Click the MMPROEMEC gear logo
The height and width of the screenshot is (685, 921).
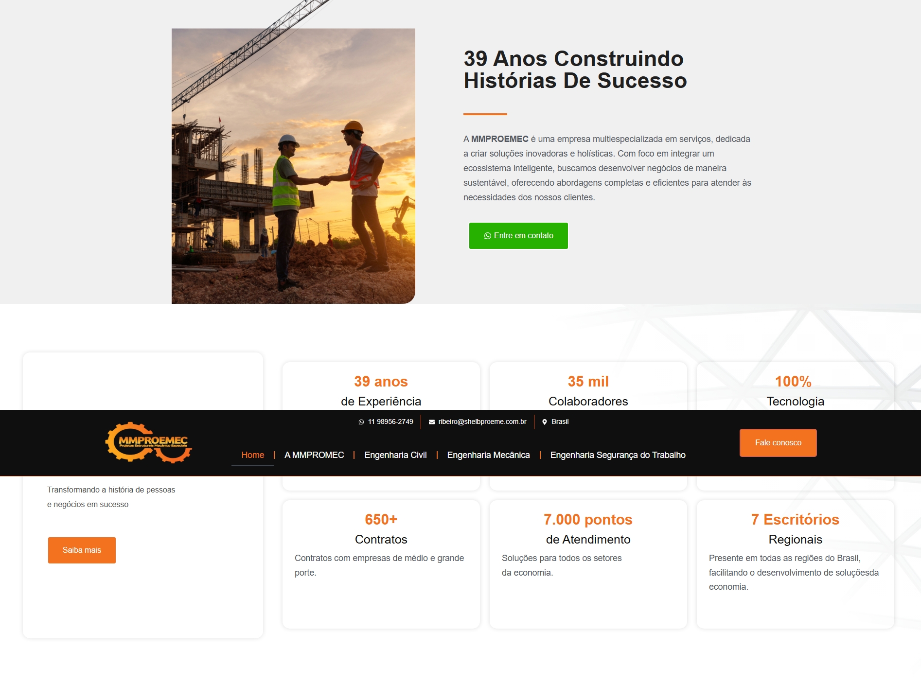[149, 442]
